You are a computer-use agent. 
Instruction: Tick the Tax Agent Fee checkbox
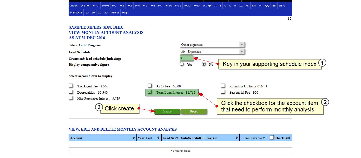(x=71, y=86)
